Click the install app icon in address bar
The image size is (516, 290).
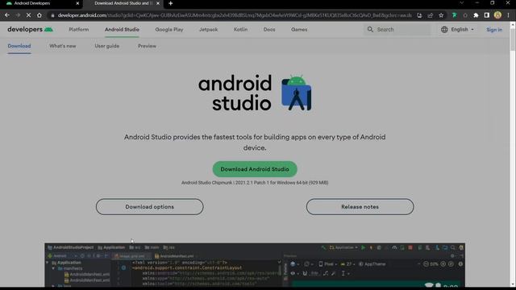419,15
